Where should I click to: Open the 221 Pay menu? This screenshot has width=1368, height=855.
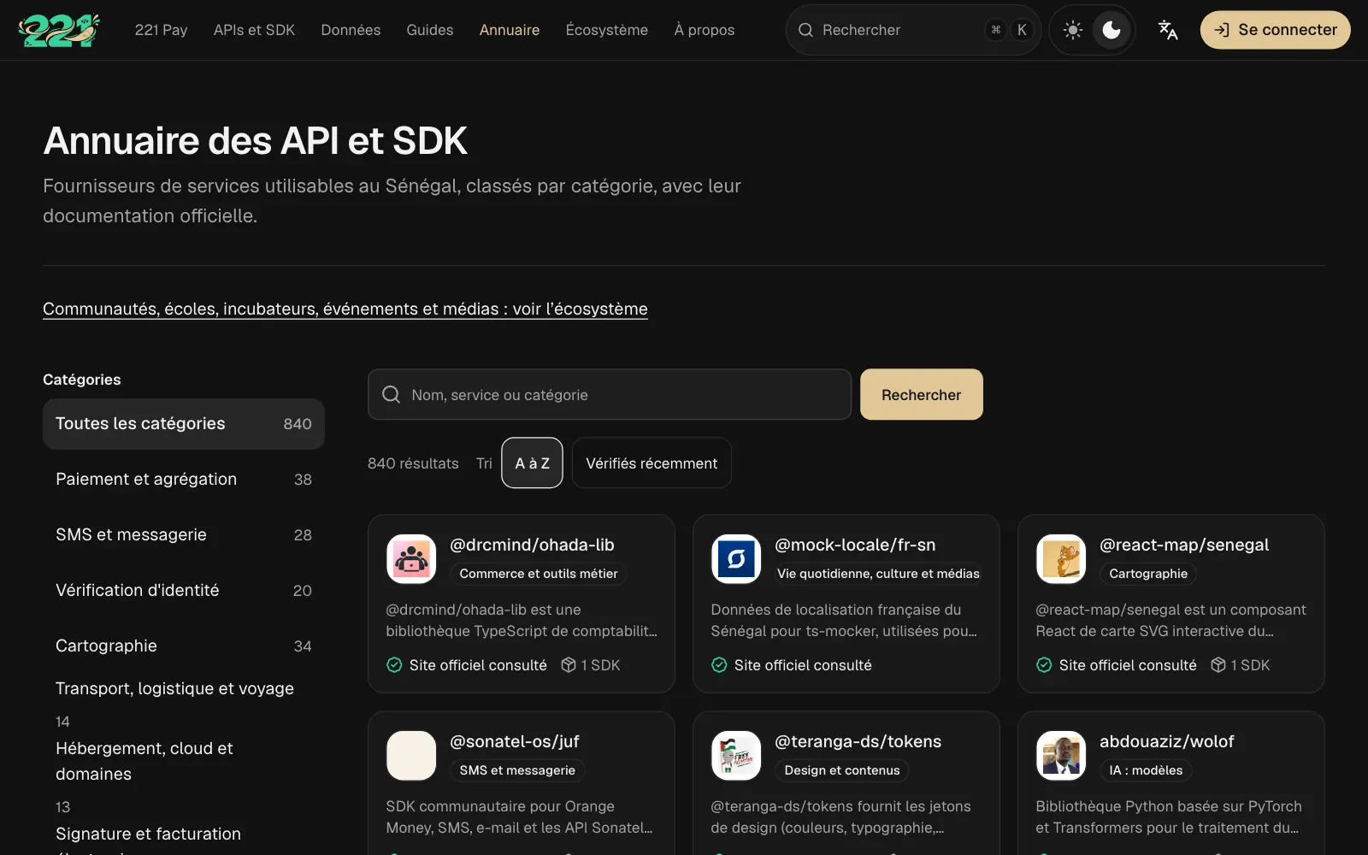click(161, 30)
